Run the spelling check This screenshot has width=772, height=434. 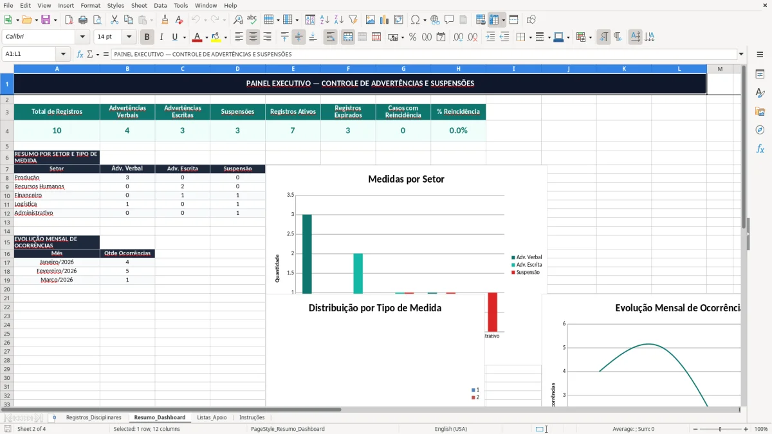[x=252, y=20]
